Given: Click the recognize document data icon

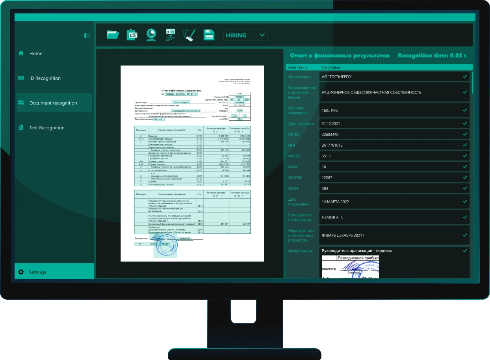Looking at the screenshot, I should click(x=171, y=35).
